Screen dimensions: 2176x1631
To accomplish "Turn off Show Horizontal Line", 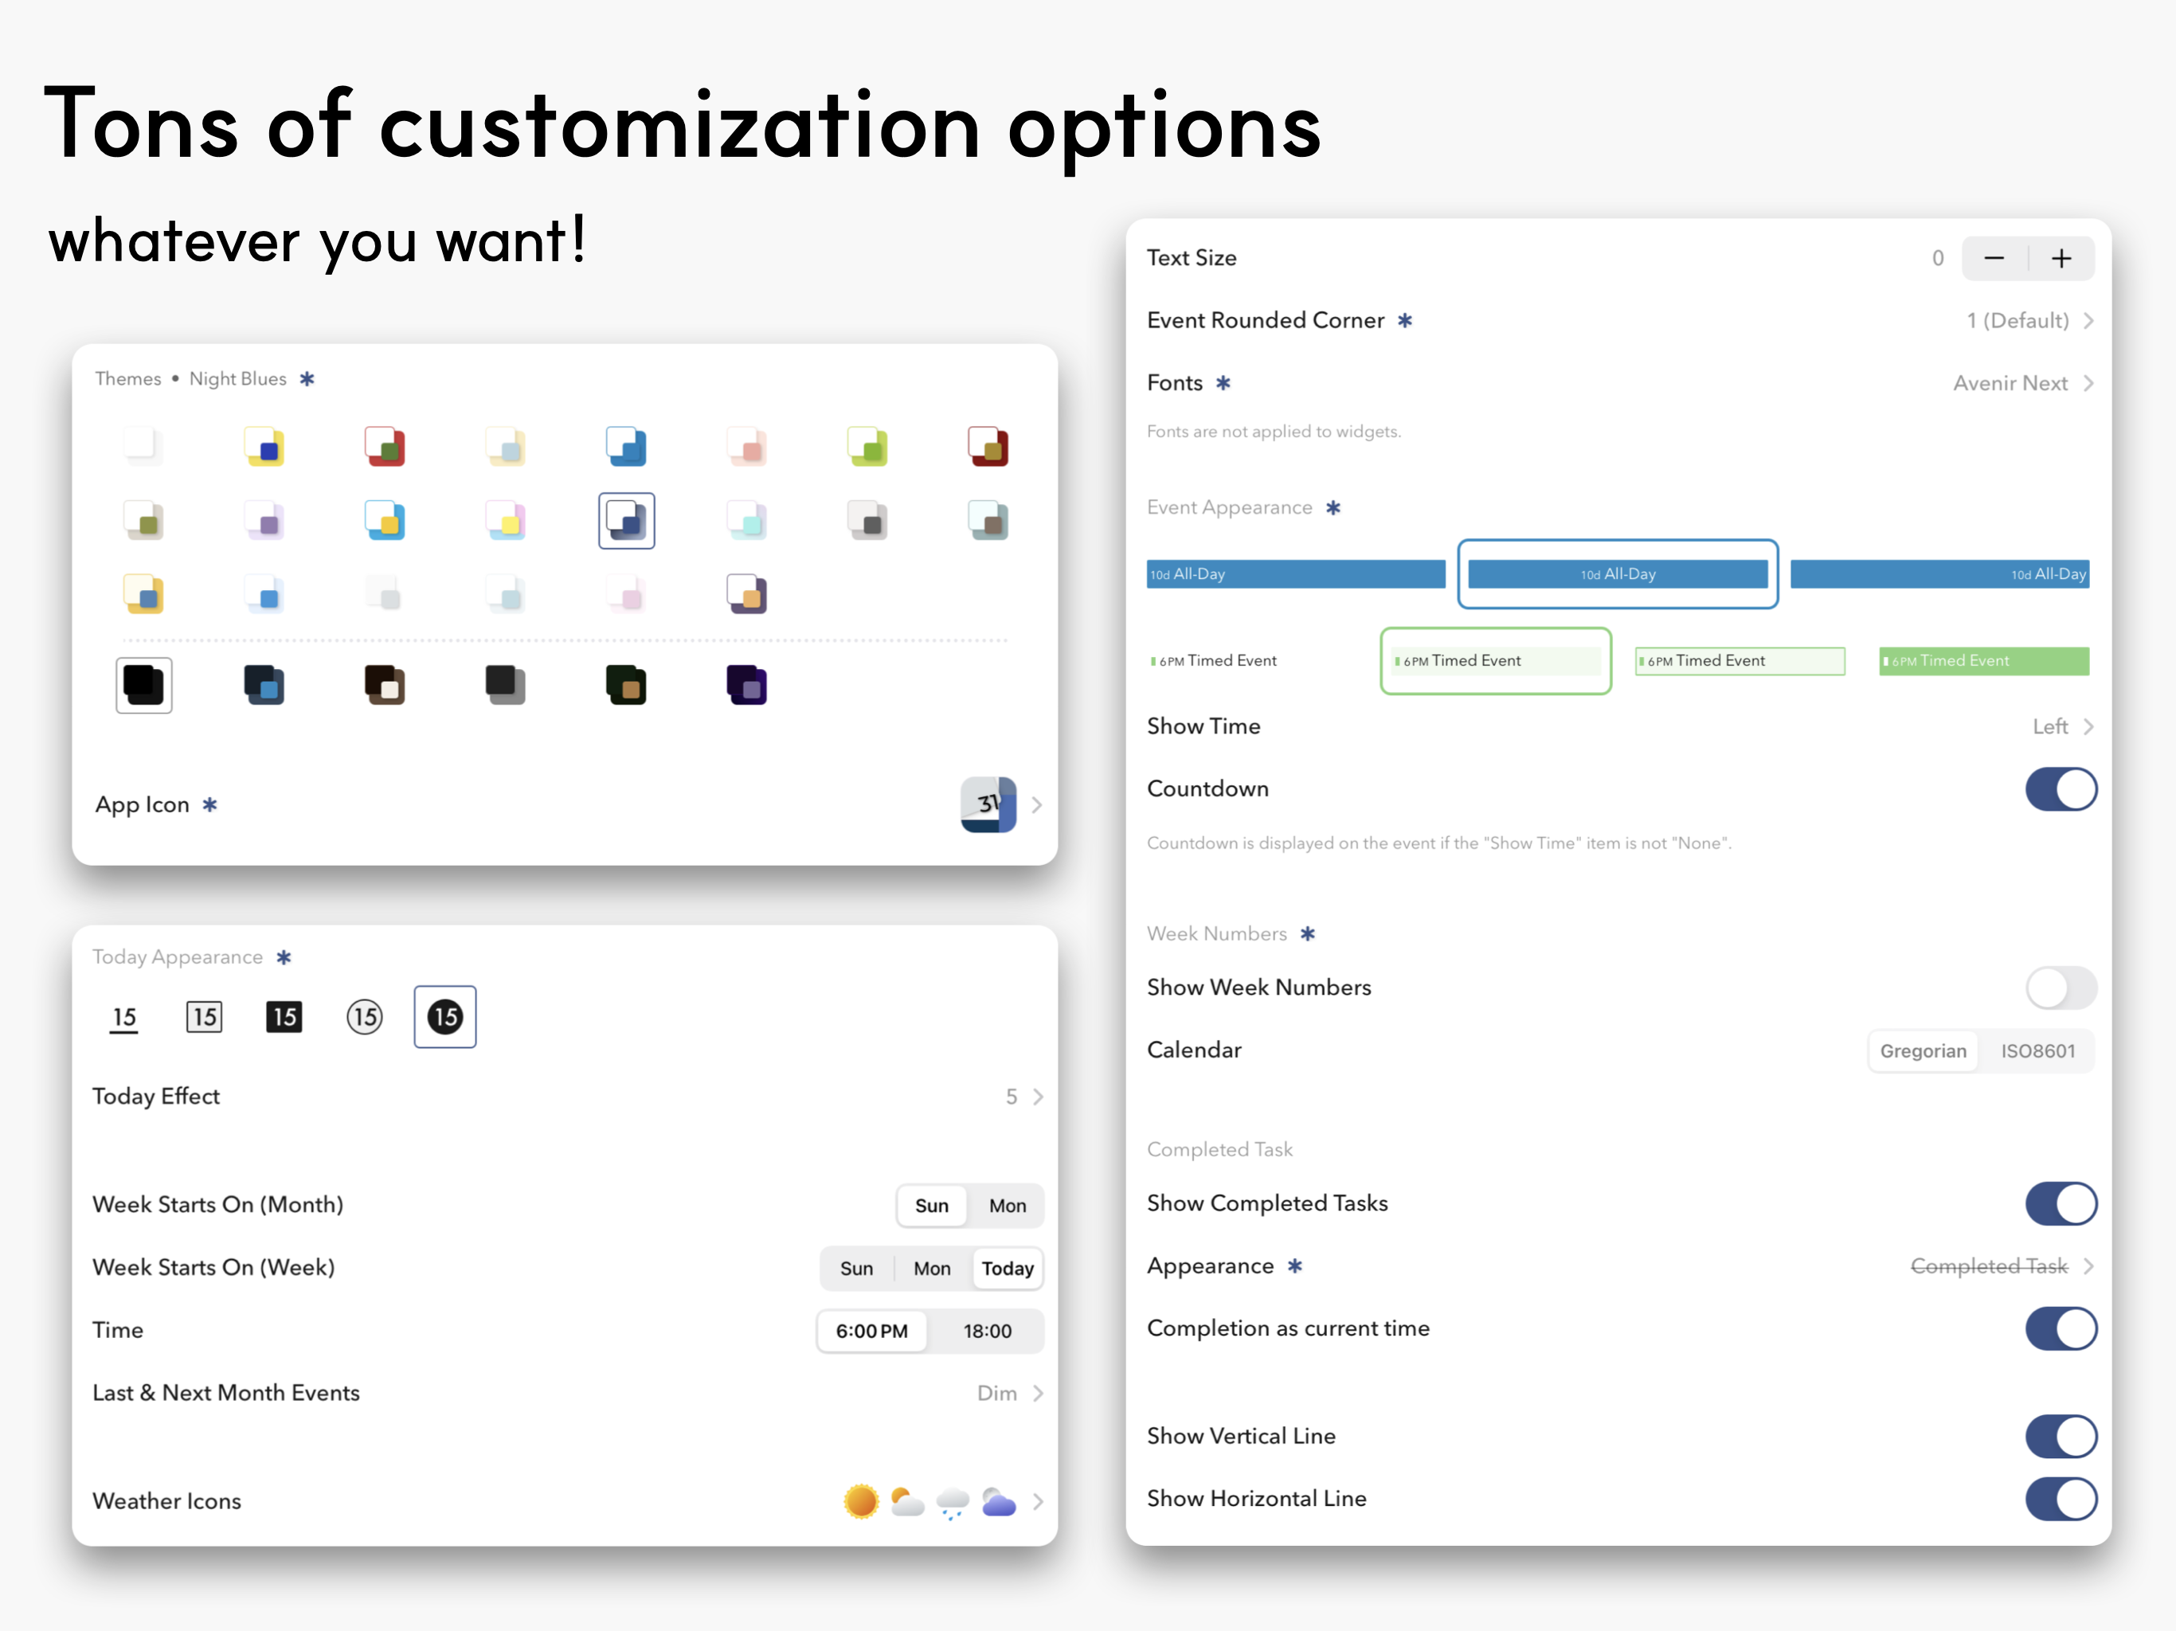I will click(x=2061, y=1499).
